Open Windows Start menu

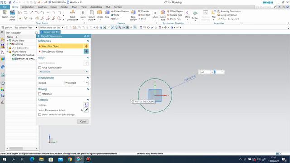click(4, 159)
